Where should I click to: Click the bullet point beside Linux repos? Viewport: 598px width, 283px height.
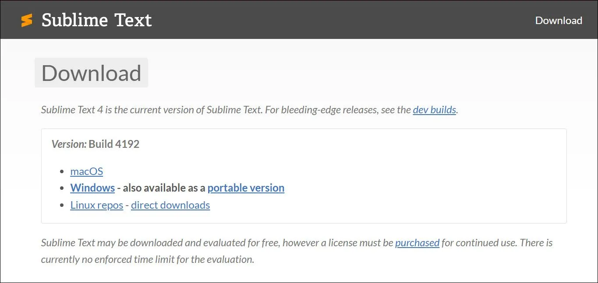[61, 206]
